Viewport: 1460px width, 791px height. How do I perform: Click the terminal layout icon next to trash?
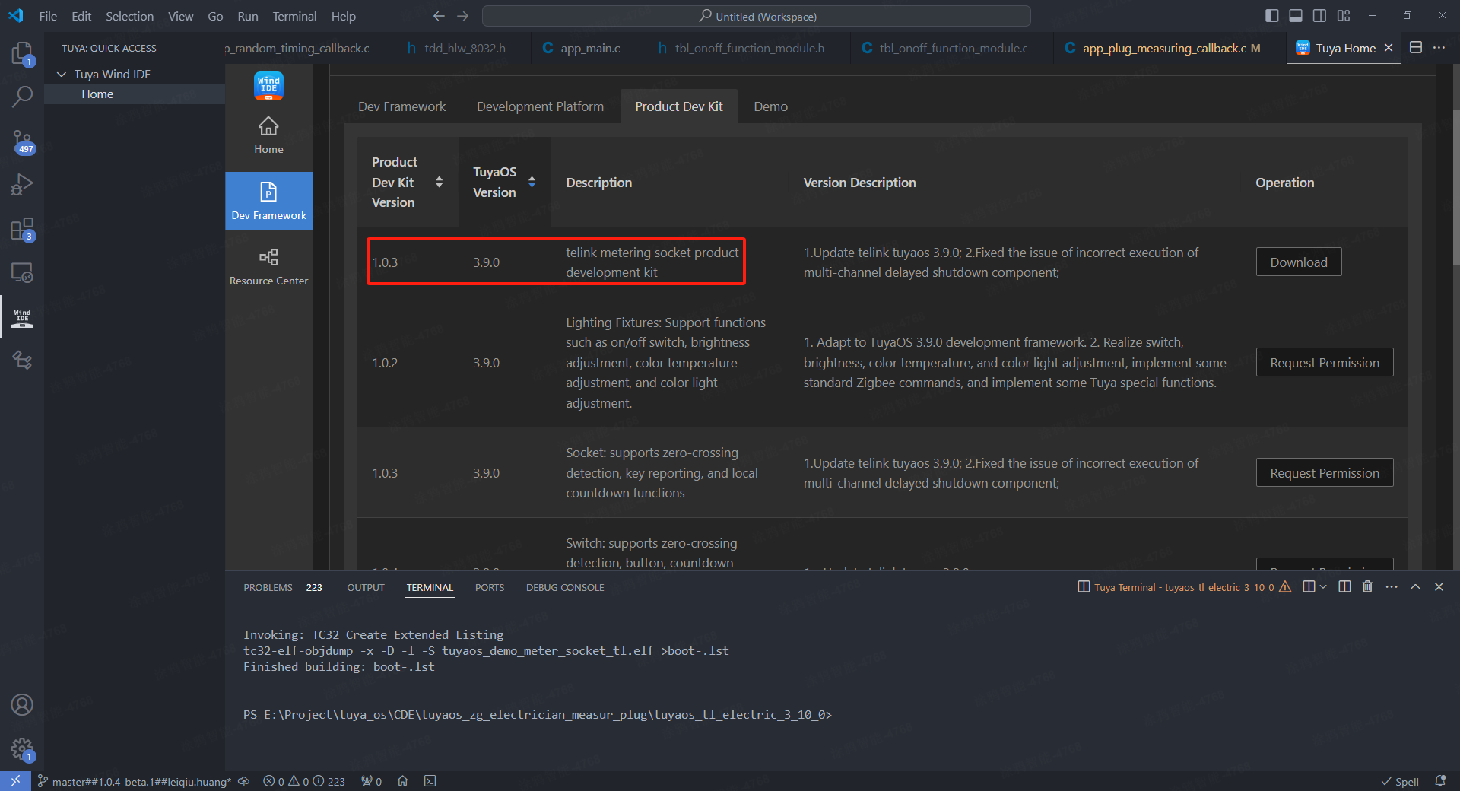1344,587
